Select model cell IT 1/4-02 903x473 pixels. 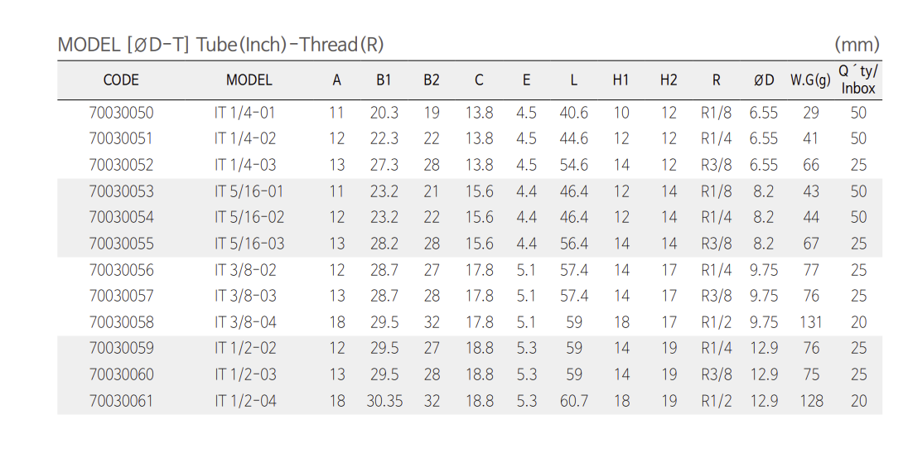(x=245, y=138)
